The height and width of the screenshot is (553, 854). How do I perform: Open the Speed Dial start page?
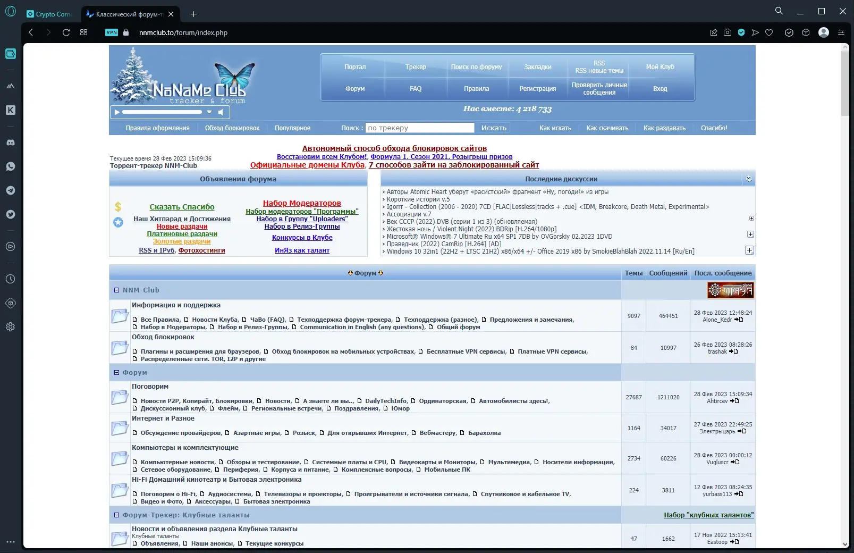click(x=84, y=32)
